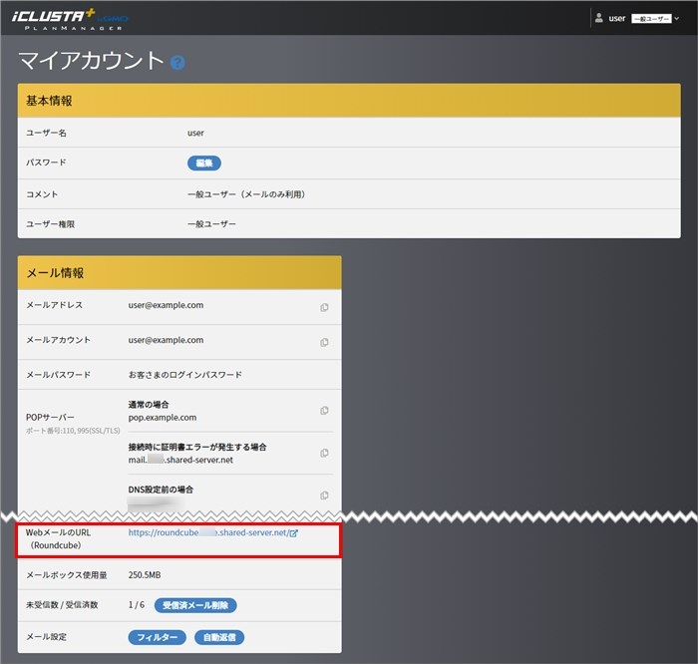Click 受信済メール削除 button

pyautogui.click(x=195, y=605)
